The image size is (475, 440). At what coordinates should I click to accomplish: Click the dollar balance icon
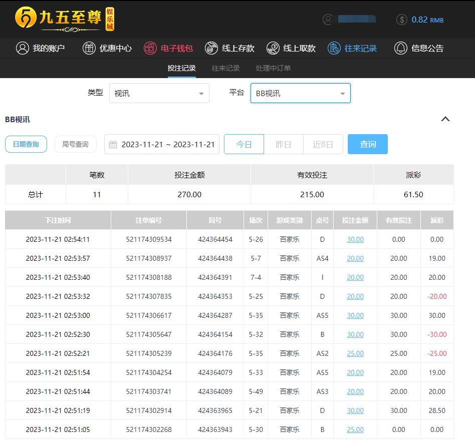click(x=402, y=20)
